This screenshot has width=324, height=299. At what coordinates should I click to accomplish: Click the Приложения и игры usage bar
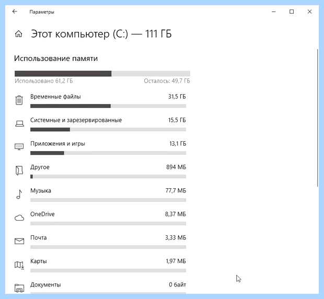click(x=108, y=153)
